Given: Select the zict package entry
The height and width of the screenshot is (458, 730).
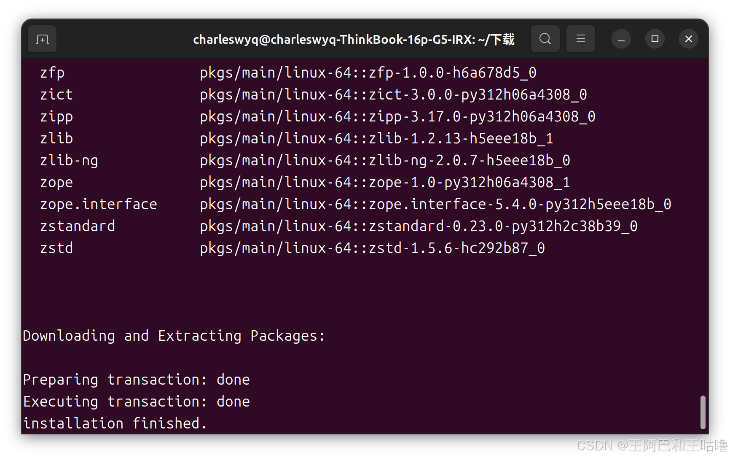Looking at the screenshot, I should [56, 94].
